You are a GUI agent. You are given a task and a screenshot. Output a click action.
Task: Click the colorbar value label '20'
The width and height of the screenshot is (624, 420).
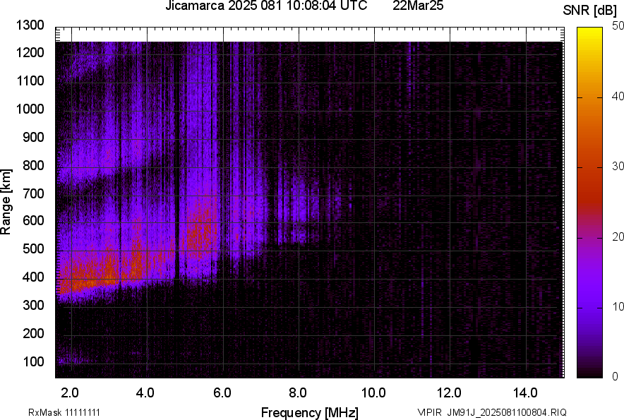pyautogui.click(x=618, y=236)
